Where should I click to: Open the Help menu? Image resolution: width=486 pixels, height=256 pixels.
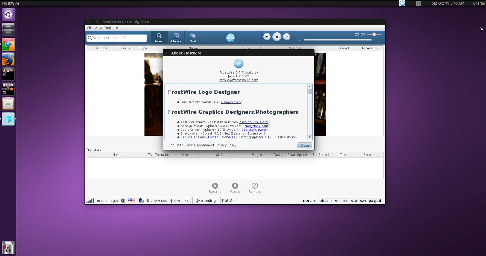[x=118, y=28]
